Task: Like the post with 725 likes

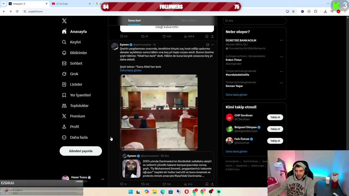Action: tap(164, 184)
